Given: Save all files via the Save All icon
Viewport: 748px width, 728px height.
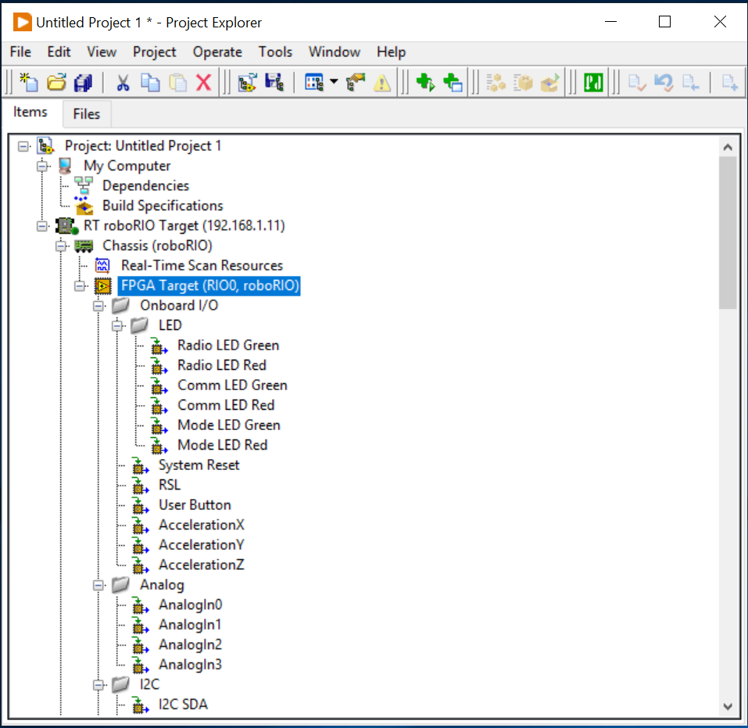Looking at the screenshot, I should point(83,82).
